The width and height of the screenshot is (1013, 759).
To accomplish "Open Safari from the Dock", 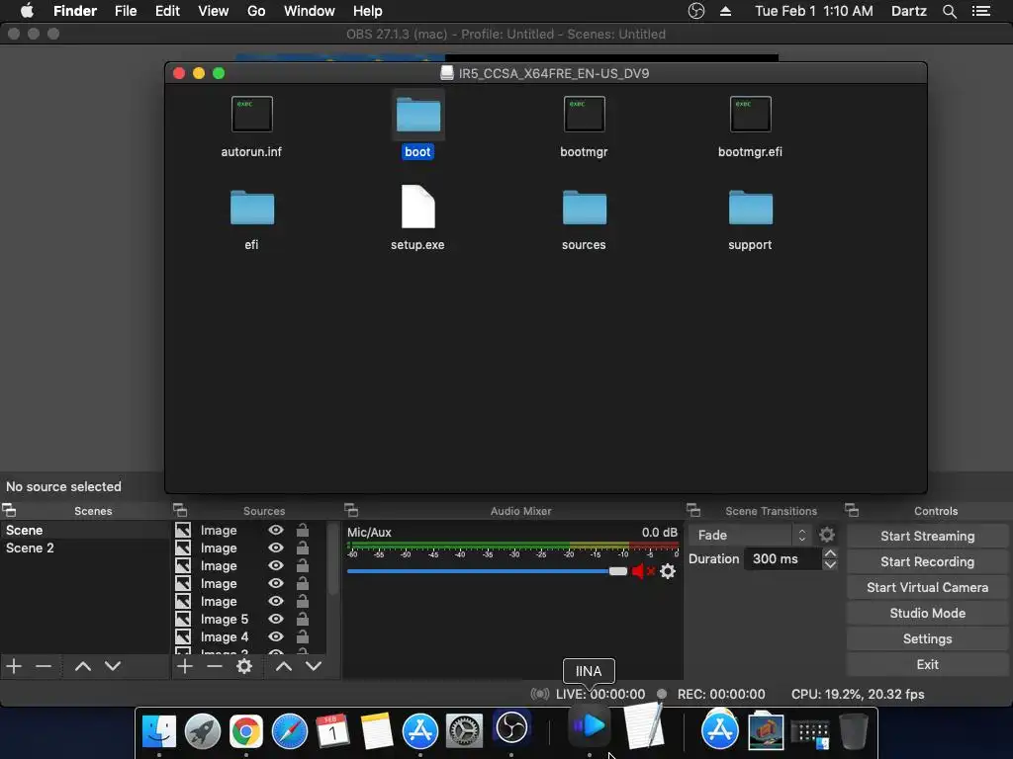I will pyautogui.click(x=290, y=731).
